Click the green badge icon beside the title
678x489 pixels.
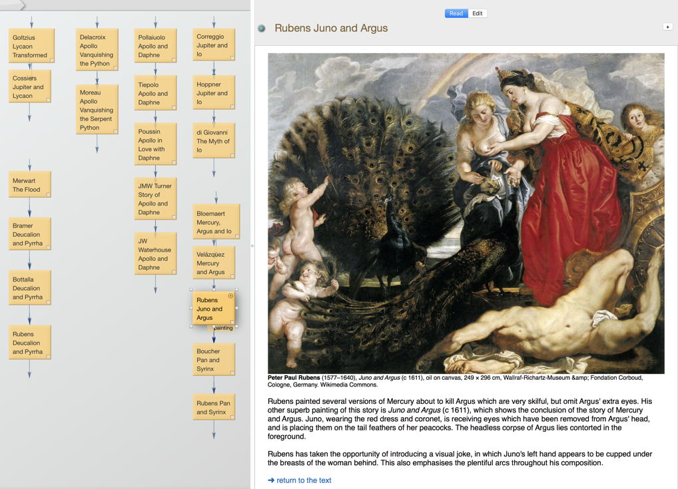[x=261, y=29]
